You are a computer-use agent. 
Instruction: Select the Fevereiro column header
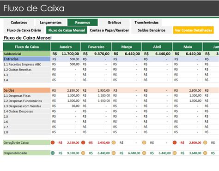click(x=96, y=47)
